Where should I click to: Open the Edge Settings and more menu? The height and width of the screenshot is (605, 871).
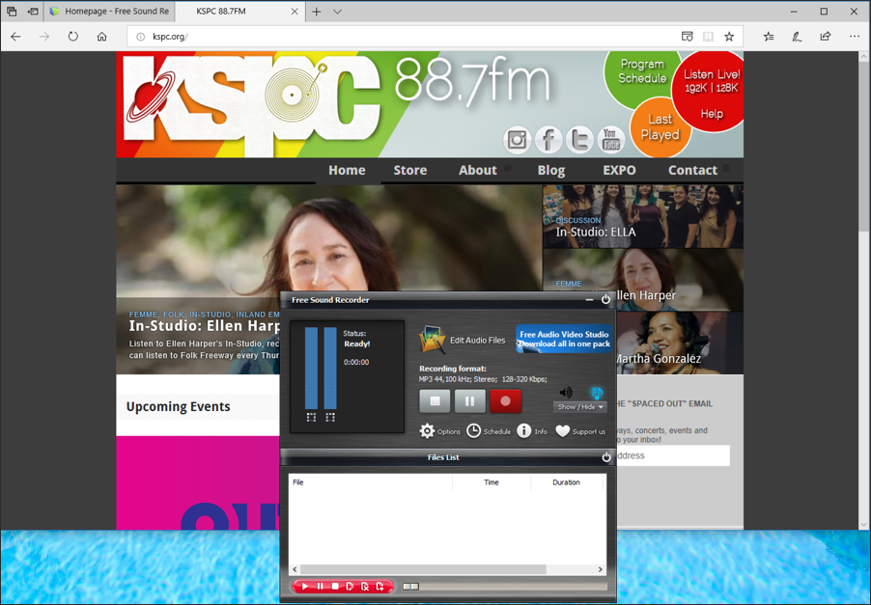(x=854, y=37)
